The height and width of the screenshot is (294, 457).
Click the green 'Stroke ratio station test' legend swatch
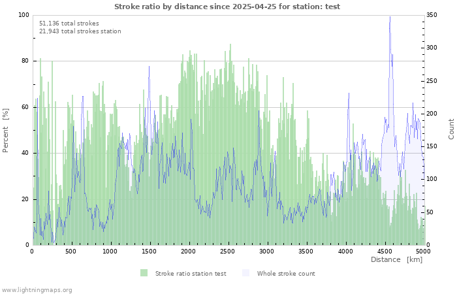(144, 273)
